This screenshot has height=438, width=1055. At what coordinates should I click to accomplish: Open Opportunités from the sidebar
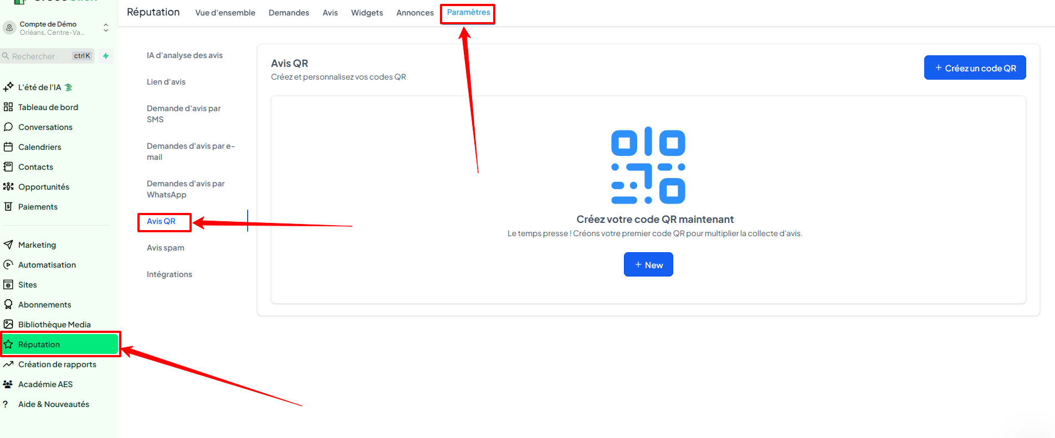(x=44, y=187)
